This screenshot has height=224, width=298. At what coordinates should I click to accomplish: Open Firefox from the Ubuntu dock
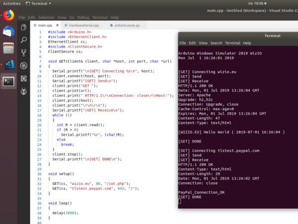[x=8, y=15]
